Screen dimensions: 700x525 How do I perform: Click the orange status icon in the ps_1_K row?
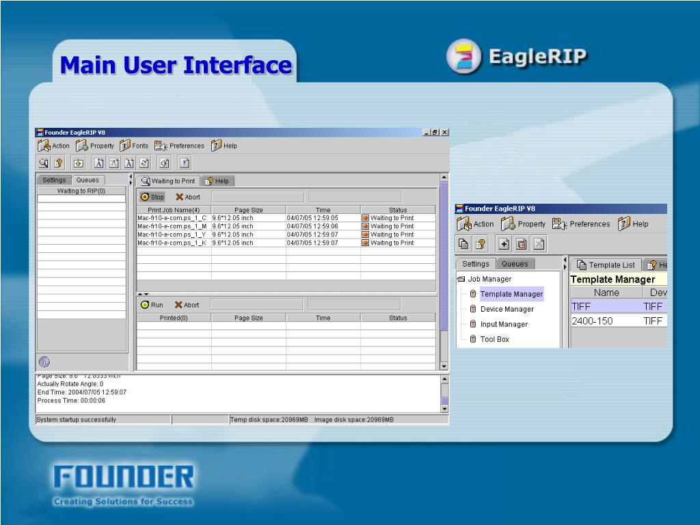(x=365, y=243)
